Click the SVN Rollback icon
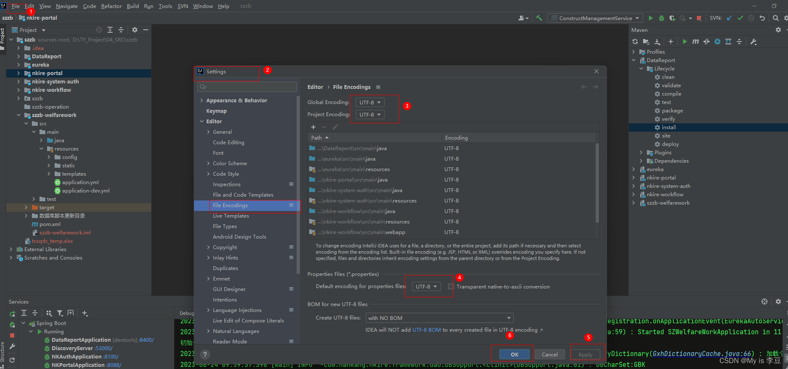Screen dimensions: 788x369 click(762, 18)
